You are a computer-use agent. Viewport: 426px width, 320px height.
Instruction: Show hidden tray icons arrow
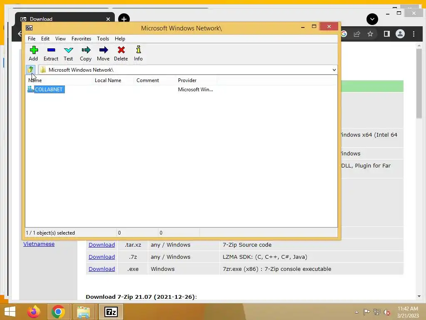357,312
